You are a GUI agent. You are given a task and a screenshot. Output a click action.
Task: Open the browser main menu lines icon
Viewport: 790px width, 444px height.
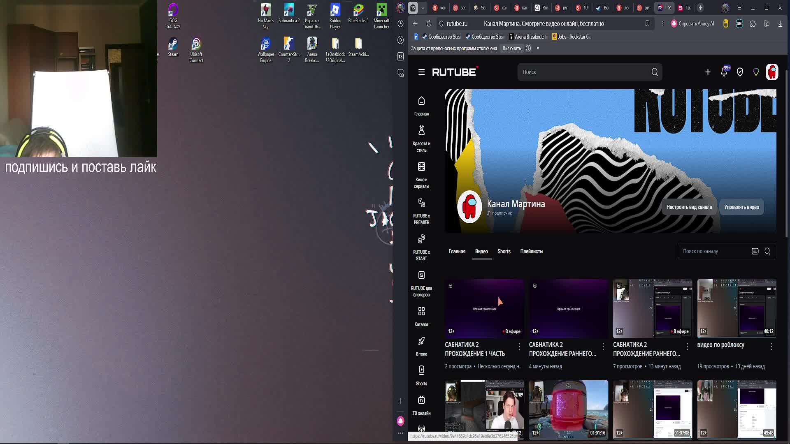[739, 8]
